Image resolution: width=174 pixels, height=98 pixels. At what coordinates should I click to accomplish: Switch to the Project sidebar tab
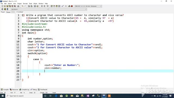[x=3, y=12]
